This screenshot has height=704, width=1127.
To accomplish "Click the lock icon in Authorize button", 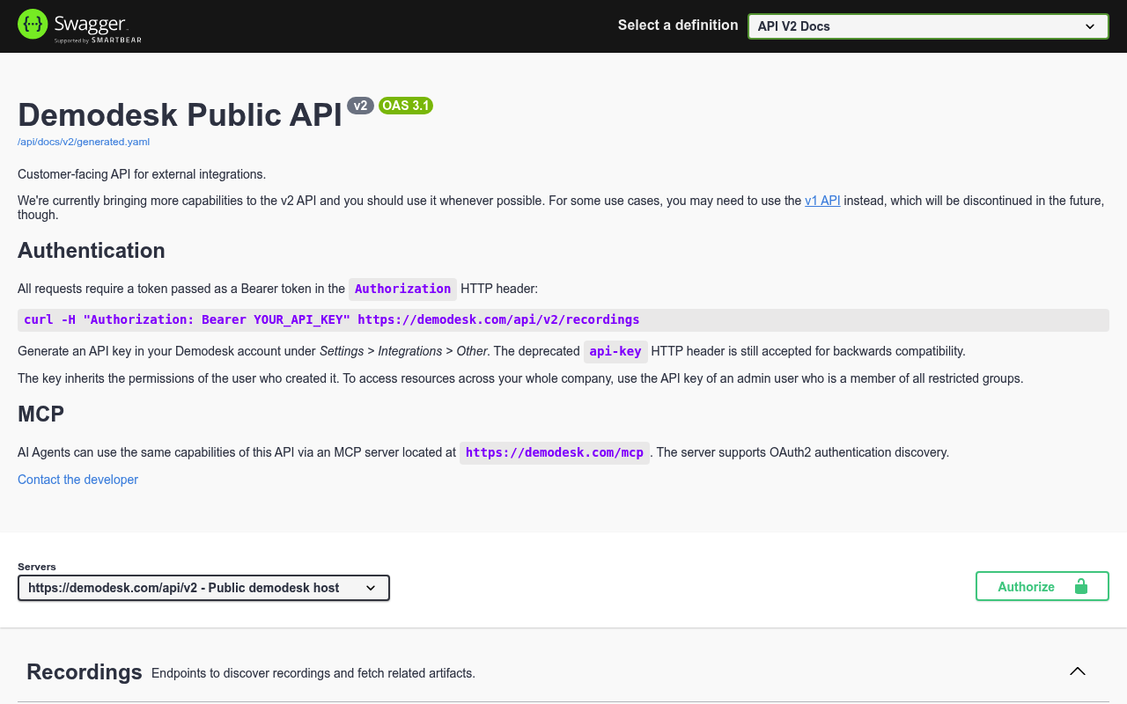I will point(1081,586).
